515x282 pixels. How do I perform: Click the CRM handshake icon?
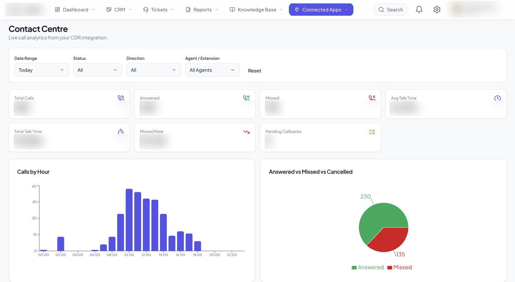(x=109, y=10)
